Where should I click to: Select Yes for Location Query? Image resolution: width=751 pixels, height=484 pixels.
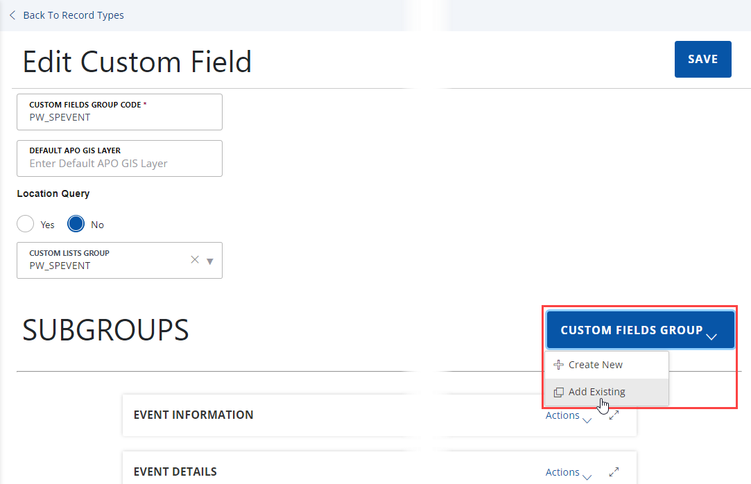tap(26, 224)
